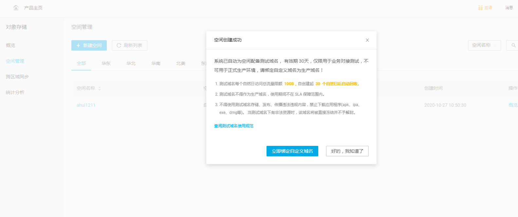518x217 pixels.
Task: Select the 北美 region tab
Action: tap(181, 63)
